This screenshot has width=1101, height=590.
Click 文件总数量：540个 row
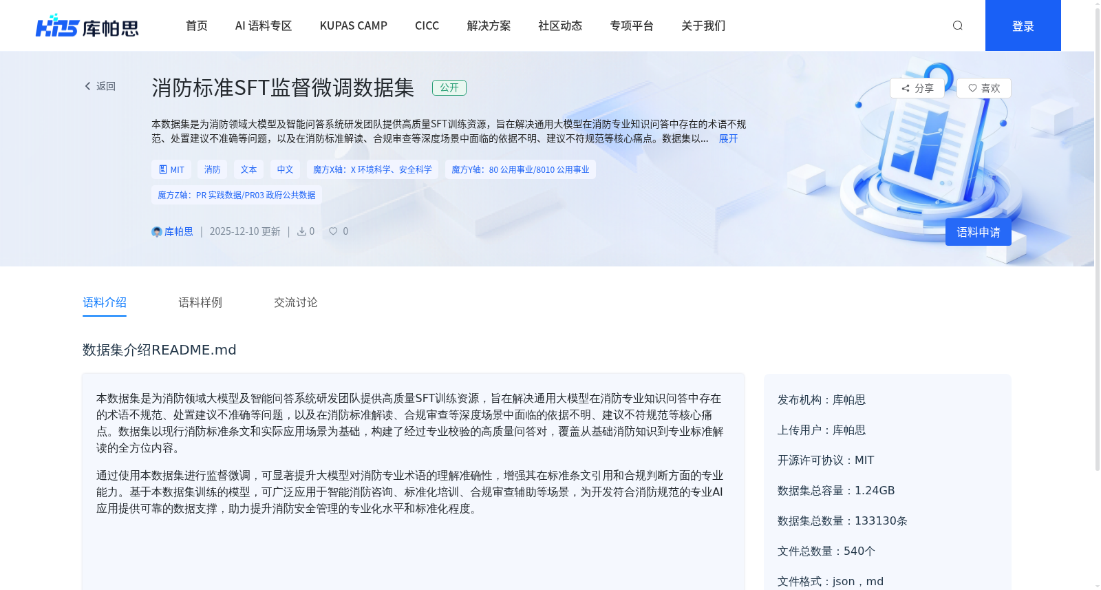coord(826,551)
